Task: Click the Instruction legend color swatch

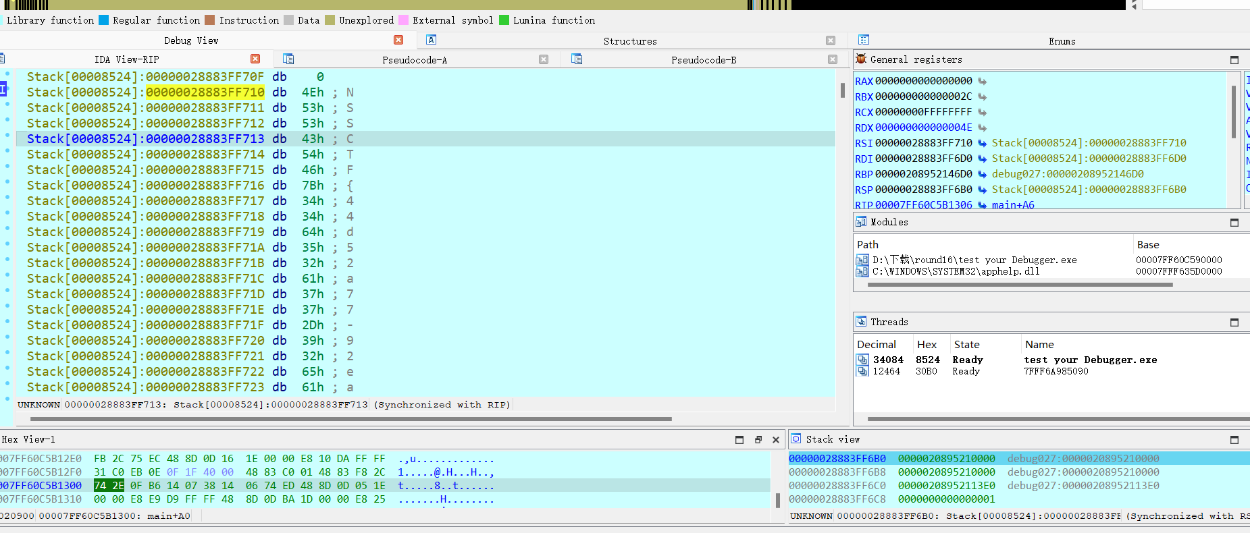Action: (x=210, y=20)
